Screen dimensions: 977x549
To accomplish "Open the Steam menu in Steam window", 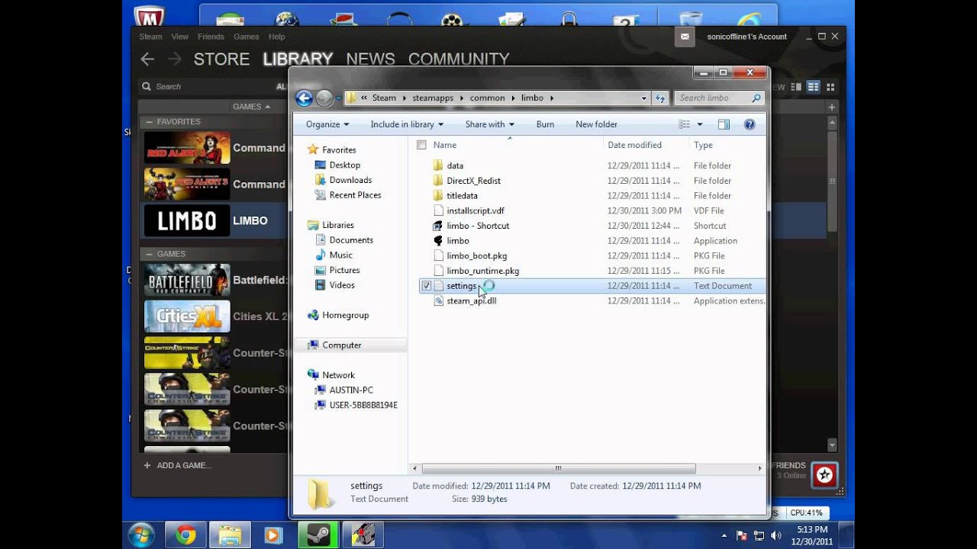I will (150, 37).
